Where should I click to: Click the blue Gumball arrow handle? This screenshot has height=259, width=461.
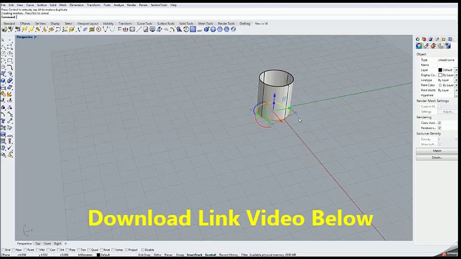click(x=274, y=96)
